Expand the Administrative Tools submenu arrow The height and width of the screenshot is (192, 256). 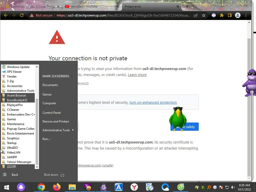73,130
